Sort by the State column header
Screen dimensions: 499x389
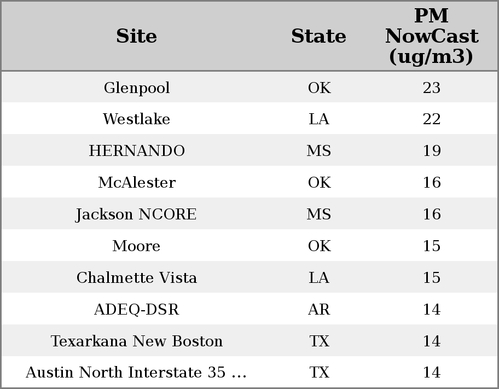[x=318, y=36]
